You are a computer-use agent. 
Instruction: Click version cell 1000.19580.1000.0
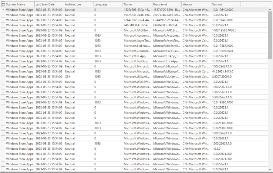226,30
